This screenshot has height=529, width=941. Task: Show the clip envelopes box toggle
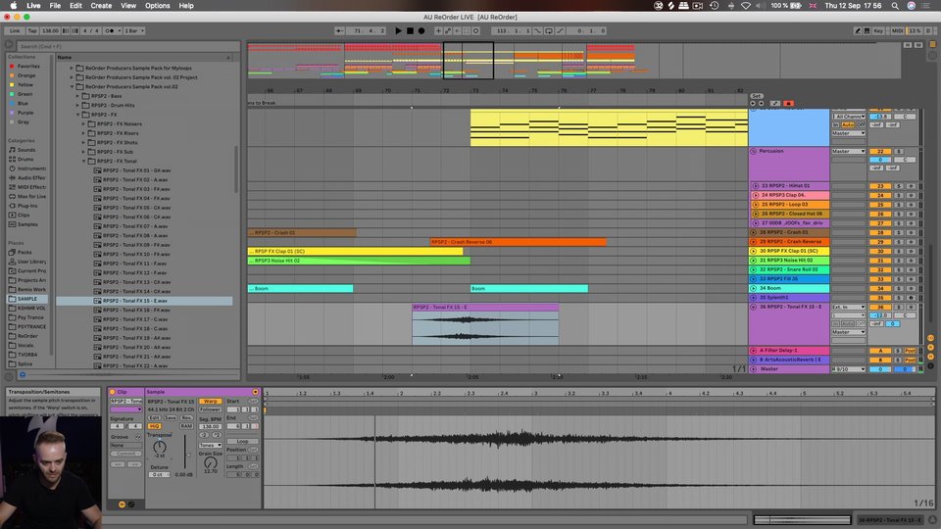coord(131,505)
